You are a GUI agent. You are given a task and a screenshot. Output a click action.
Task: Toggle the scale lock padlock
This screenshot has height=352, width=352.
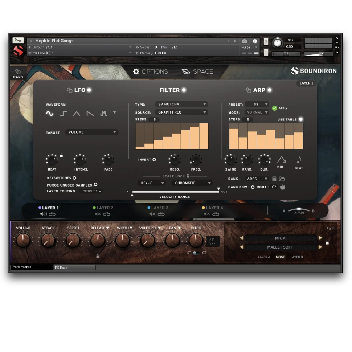[188, 176]
